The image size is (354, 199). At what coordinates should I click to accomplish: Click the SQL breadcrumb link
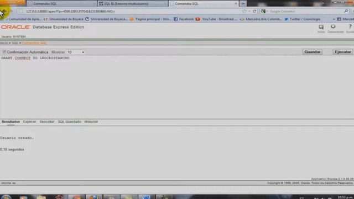[x=15, y=43]
